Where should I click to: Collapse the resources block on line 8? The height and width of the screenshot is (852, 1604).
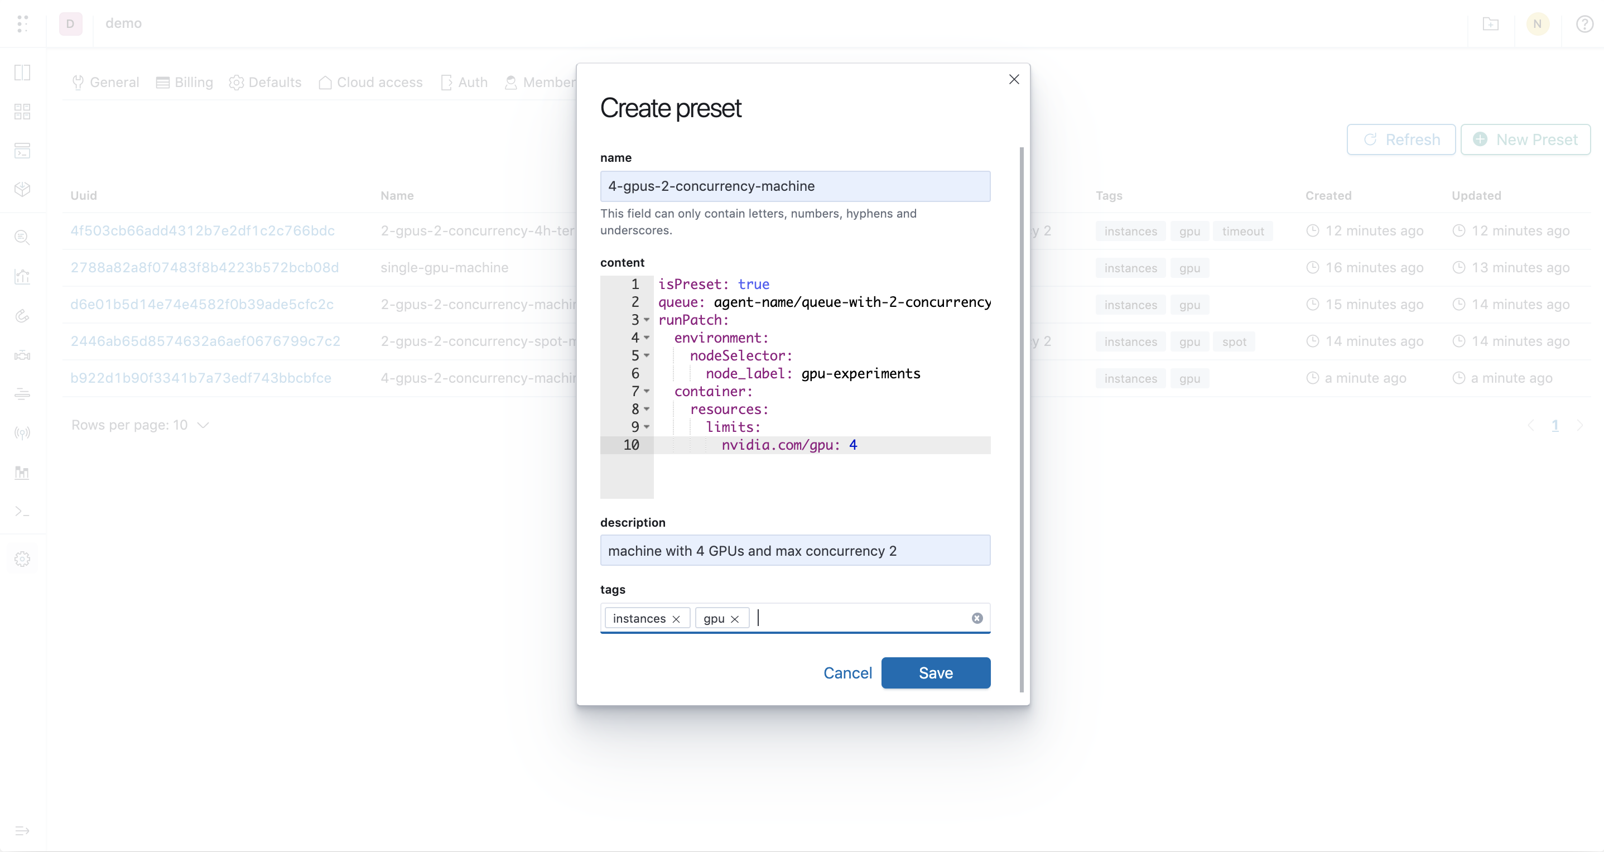(x=646, y=409)
